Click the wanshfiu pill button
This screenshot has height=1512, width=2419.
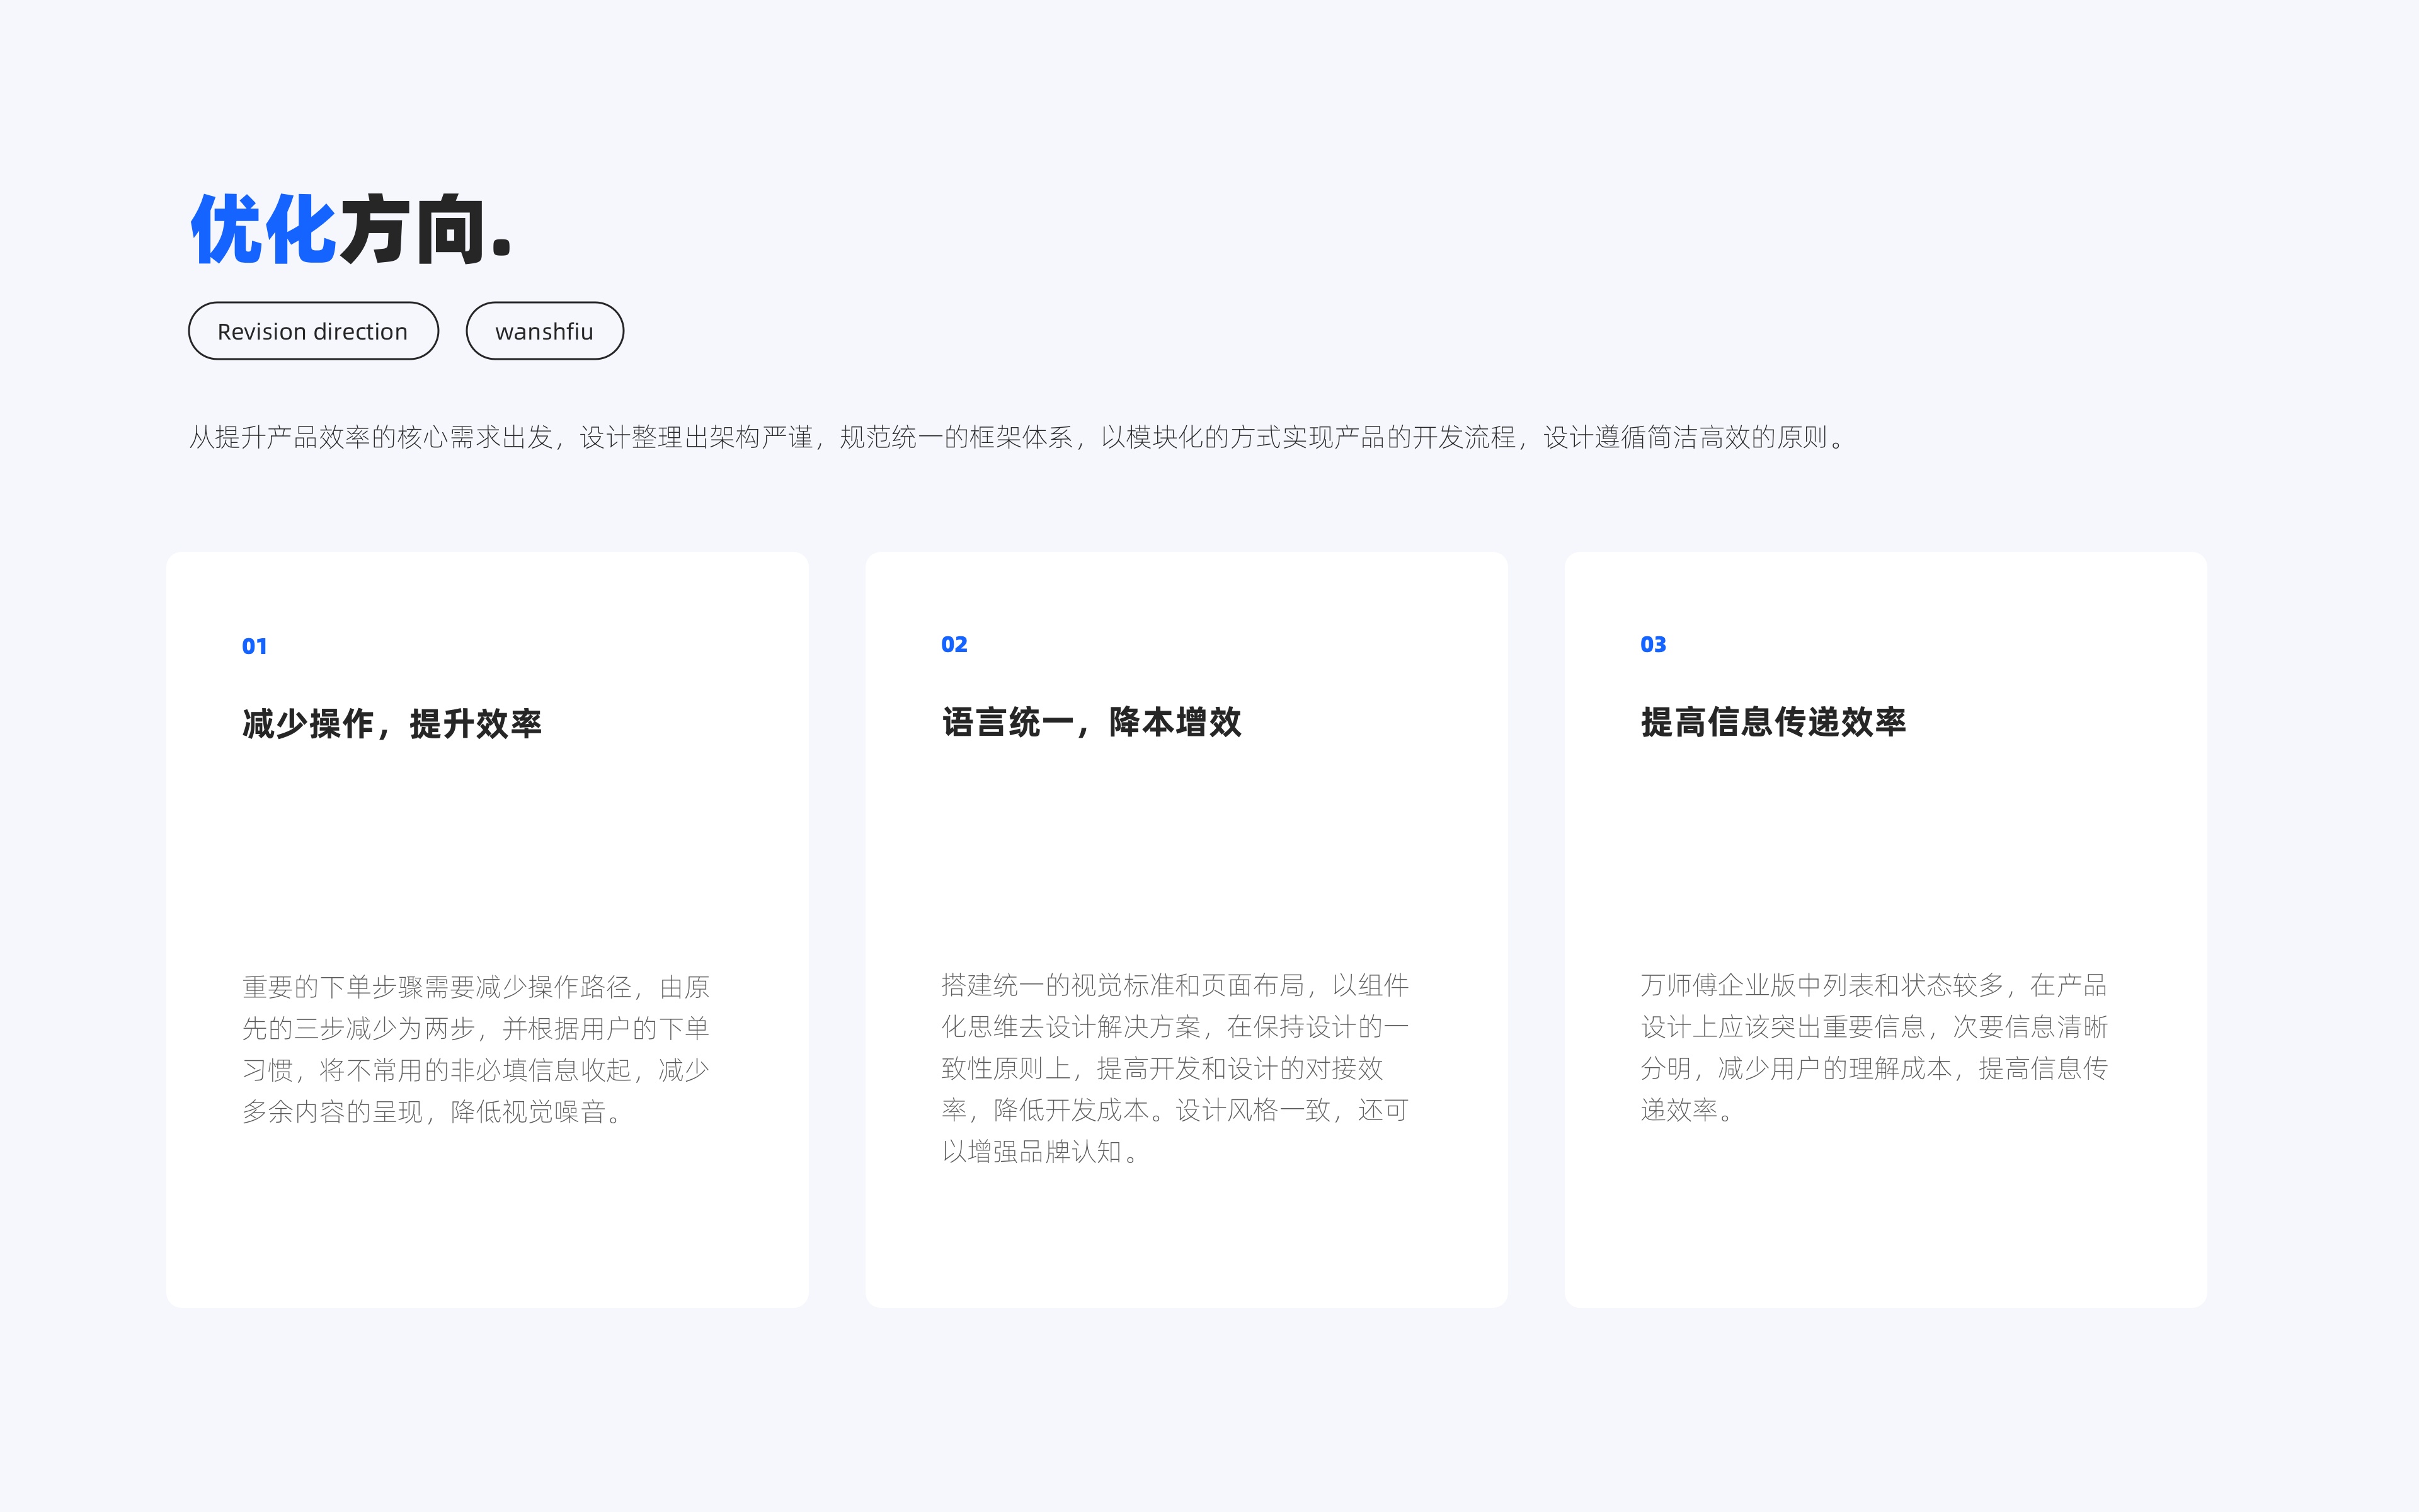click(545, 331)
